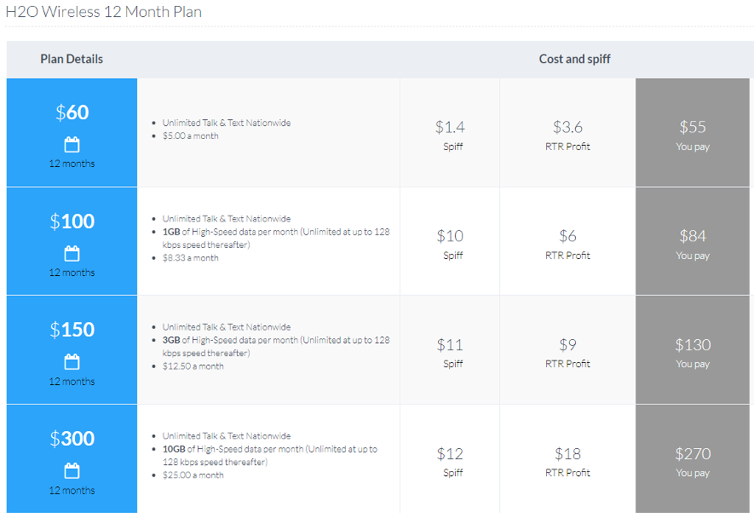Click the "$12.50 a month" bullet

193,366
